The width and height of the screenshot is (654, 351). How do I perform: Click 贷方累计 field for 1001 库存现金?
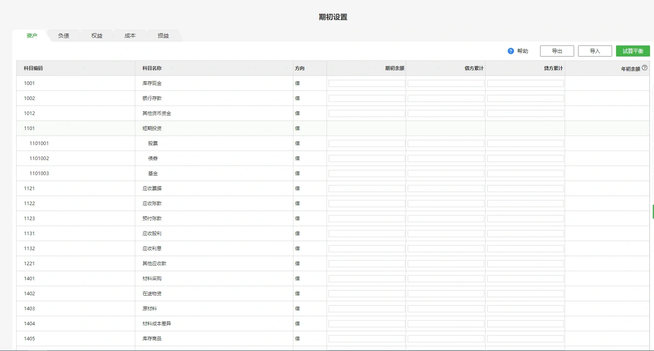525,83
